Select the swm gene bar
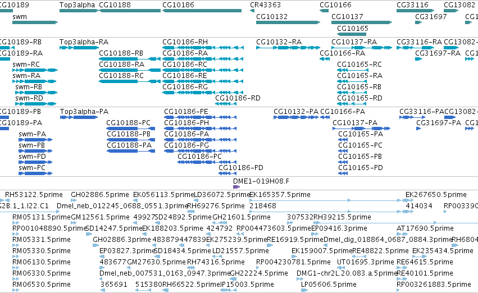478x293 pixels. pyautogui.click(x=35, y=22)
